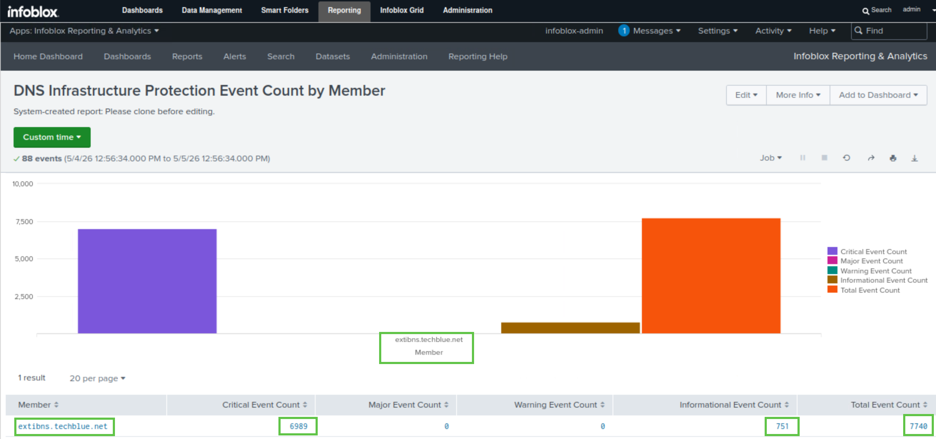Click the purple Critical Event Count bar

(x=147, y=281)
